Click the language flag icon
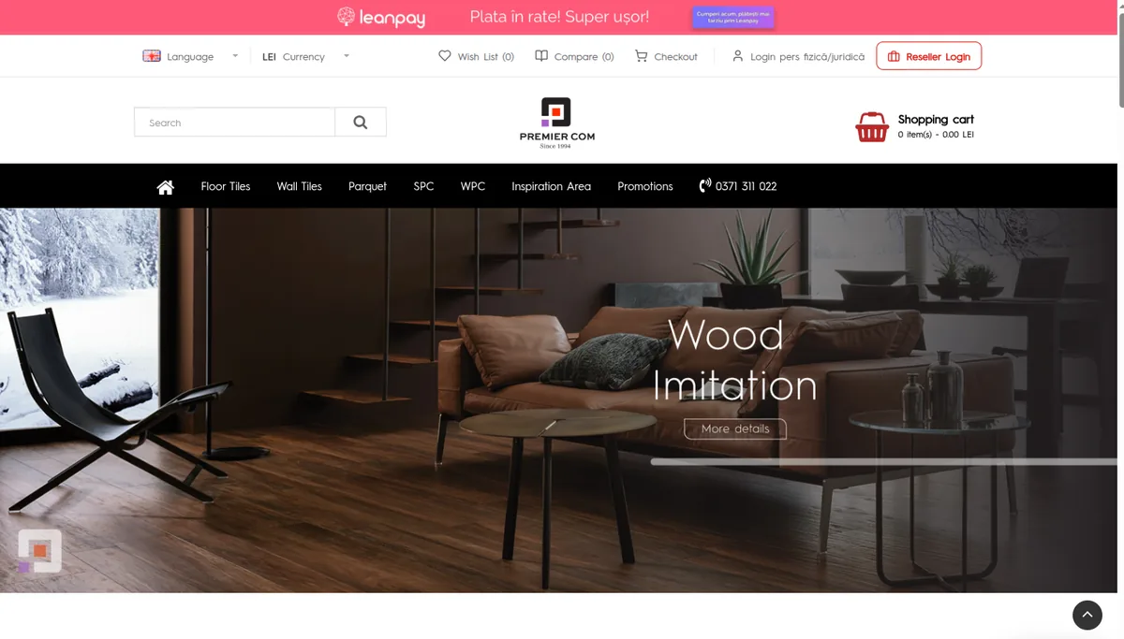Screen dimensions: 1124x639 (152, 56)
